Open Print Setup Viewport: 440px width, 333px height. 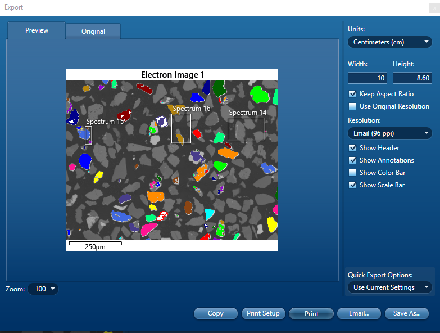pyautogui.click(x=263, y=313)
